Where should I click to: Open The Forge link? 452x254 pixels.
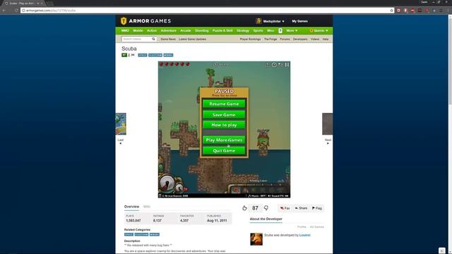(x=270, y=40)
